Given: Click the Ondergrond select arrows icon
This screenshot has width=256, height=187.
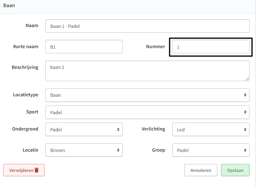Looking at the screenshot, I should (x=118, y=130).
